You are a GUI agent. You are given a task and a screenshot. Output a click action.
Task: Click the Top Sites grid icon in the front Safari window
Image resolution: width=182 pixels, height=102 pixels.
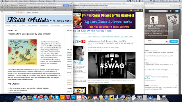pyautogui.click(x=8, y=8)
